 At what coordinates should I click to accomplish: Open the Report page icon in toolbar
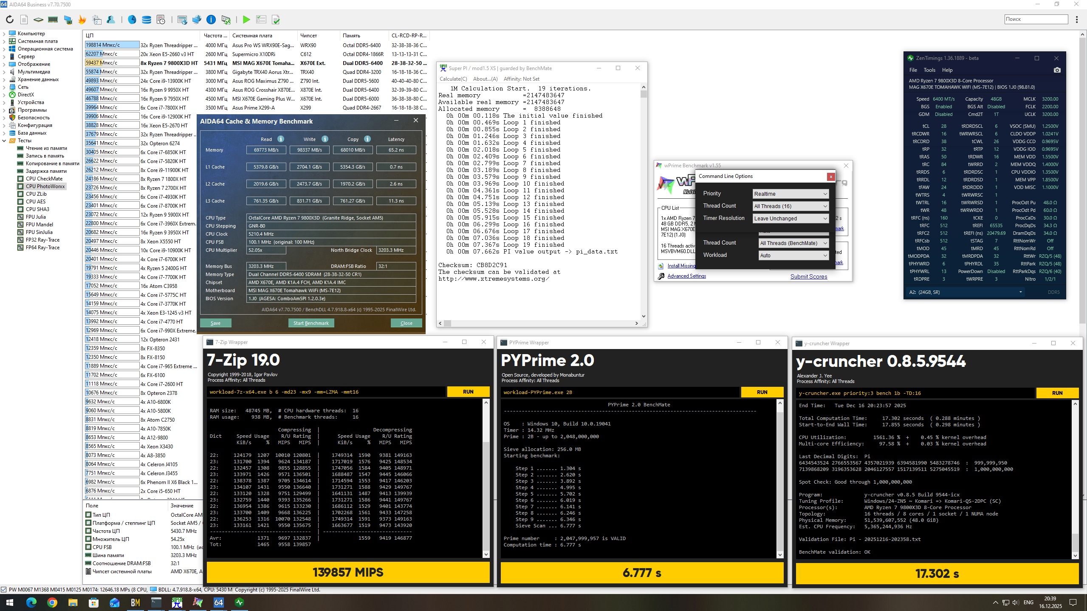coord(24,20)
